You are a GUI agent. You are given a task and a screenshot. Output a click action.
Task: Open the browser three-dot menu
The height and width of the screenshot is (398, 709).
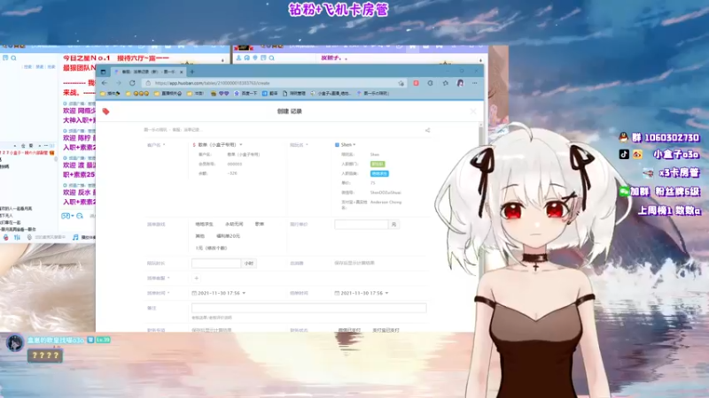click(x=475, y=83)
